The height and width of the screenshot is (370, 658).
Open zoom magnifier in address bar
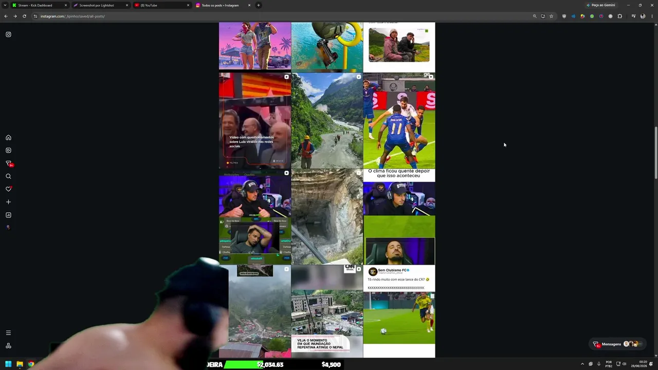point(535,16)
